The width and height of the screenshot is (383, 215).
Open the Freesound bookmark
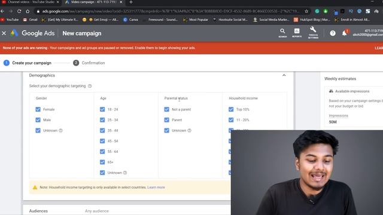pyautogui.click(x=161, y=20)
